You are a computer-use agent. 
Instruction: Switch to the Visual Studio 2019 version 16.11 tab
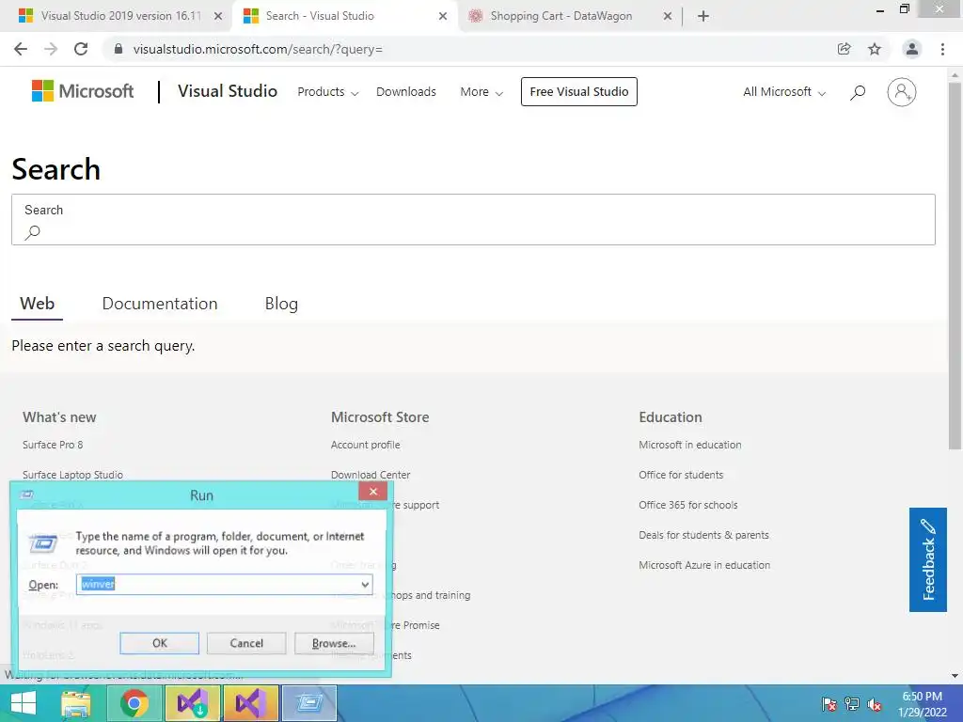pos(116,17)
